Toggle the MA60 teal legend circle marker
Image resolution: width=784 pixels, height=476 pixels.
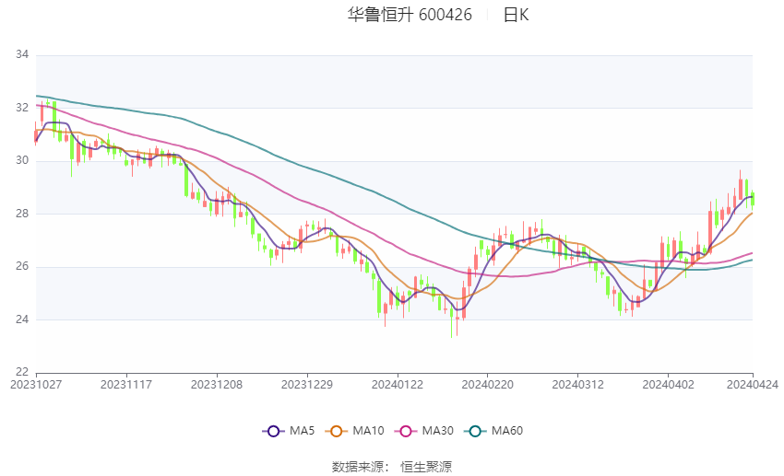475,431
